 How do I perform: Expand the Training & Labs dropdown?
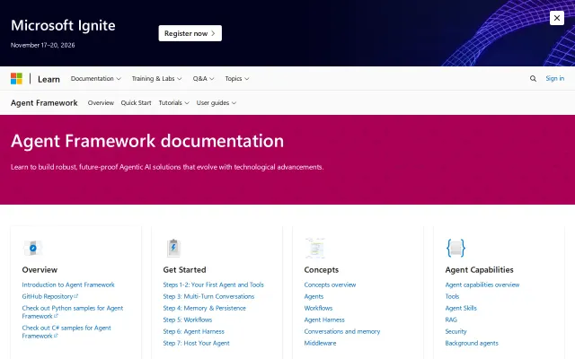click(x=156, y=78)
